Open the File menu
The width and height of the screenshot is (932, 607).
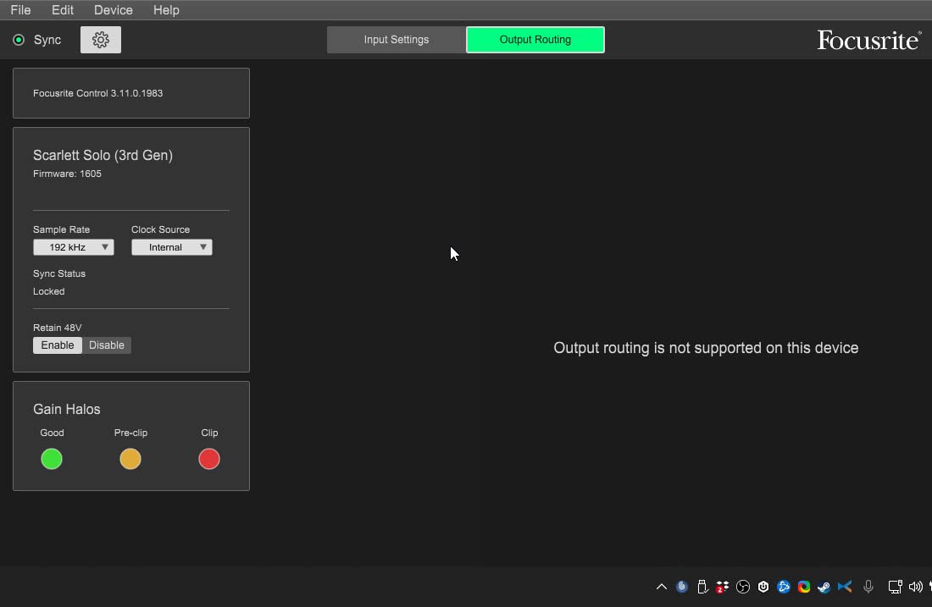[x=21, y=10]
